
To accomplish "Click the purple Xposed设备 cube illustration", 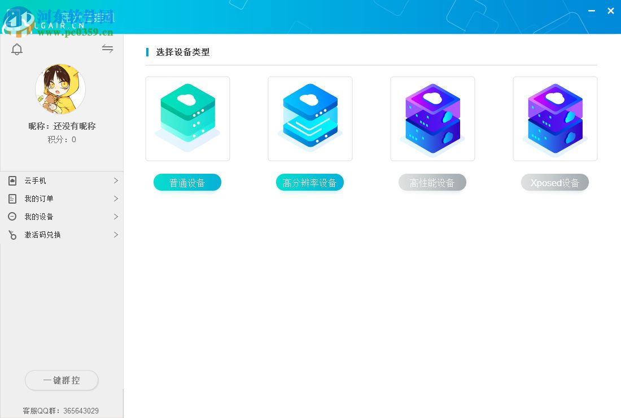I will pos(555,118).
